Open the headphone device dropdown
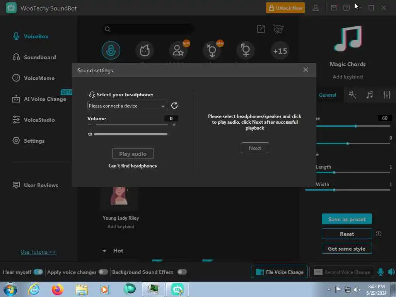Screen dimensions: 396x297 coord(128,106)
